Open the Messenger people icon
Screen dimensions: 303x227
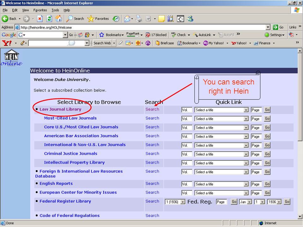point(190,19)
